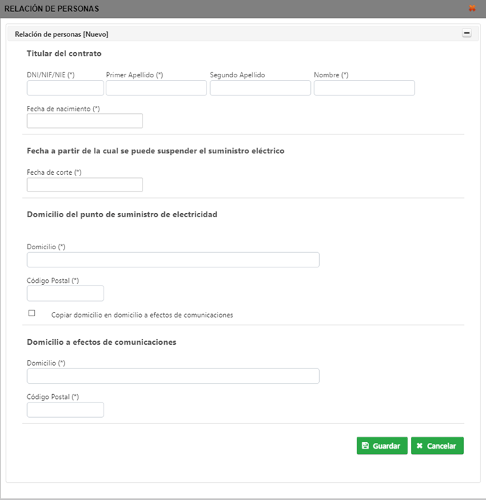Click the 'Relación de personas [Nuevo]' panel header

click(62, 34)
